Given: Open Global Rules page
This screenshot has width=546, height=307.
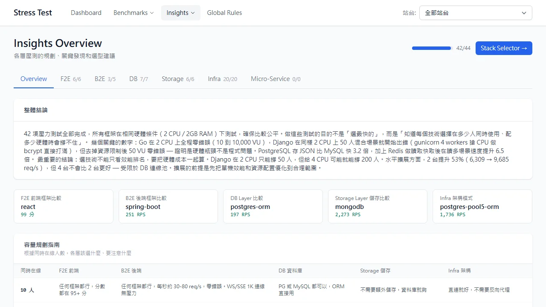Looking at the screenshot, I should pyautogui.click(x=224, y=13).
